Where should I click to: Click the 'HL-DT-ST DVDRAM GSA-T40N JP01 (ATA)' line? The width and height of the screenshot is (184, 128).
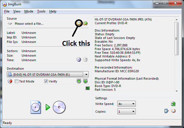(x=123, y=19)
